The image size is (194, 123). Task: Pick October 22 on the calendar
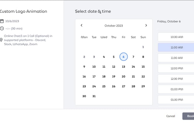click(x=143, y=77)
